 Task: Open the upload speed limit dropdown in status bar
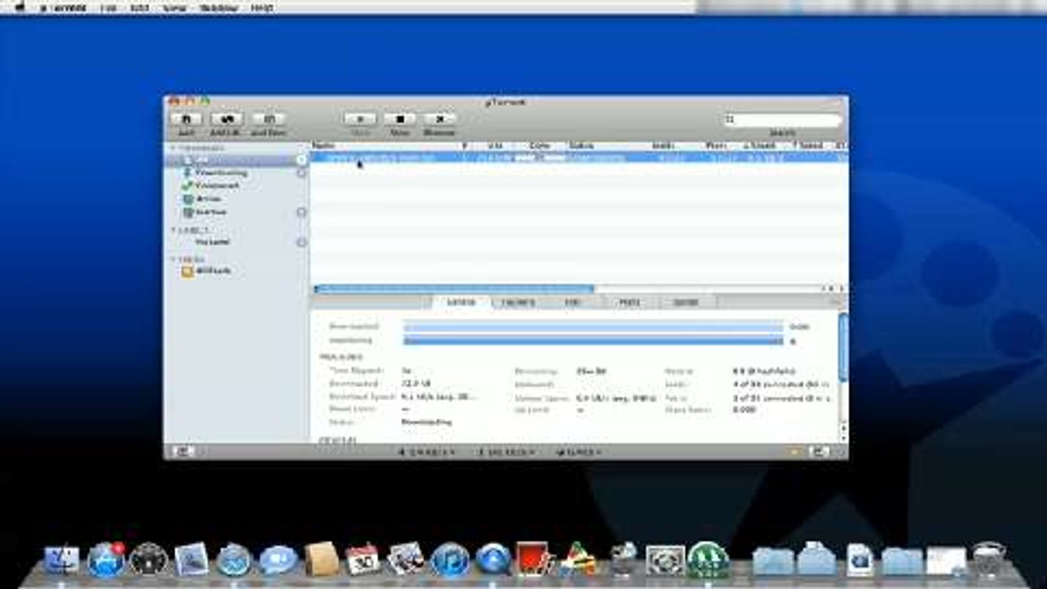pyautogui.click(x=506, y=452)
